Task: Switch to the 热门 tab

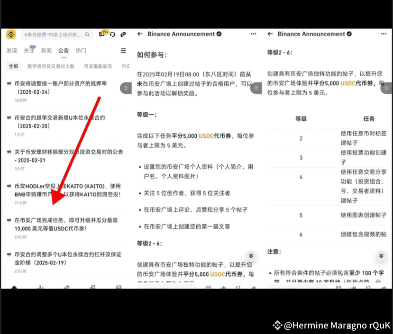Action: [x=81, y=51]
